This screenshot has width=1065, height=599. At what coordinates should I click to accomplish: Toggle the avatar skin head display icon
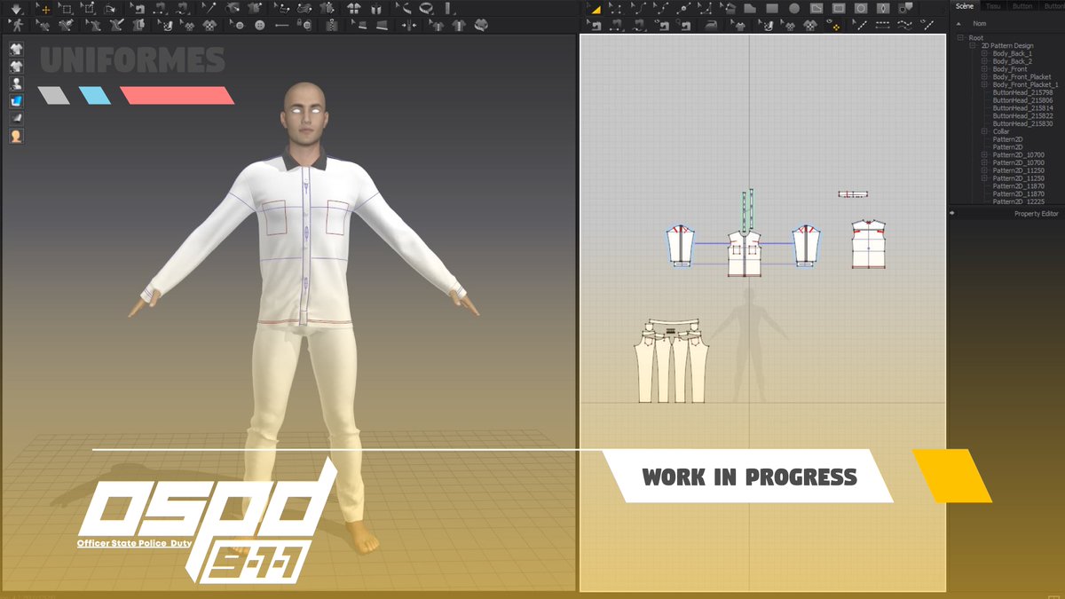click(x=16, y=136)
